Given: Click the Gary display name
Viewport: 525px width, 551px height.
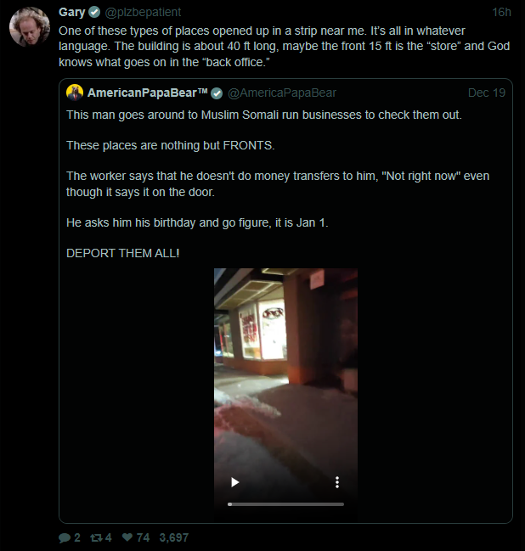Looking at the screenshot, I should (71, 12).
